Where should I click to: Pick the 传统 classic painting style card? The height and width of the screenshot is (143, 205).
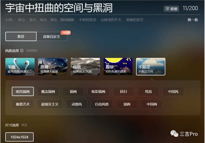[x=85, y=67]
